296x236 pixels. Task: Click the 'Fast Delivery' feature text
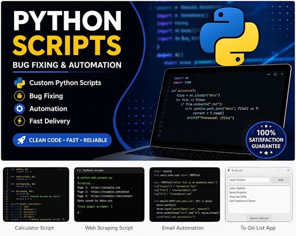coord(50,121)
